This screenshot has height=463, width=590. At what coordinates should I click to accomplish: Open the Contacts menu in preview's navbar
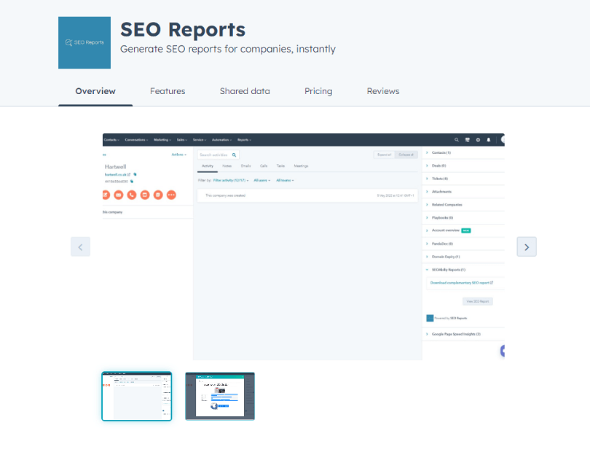pos(111,140)
